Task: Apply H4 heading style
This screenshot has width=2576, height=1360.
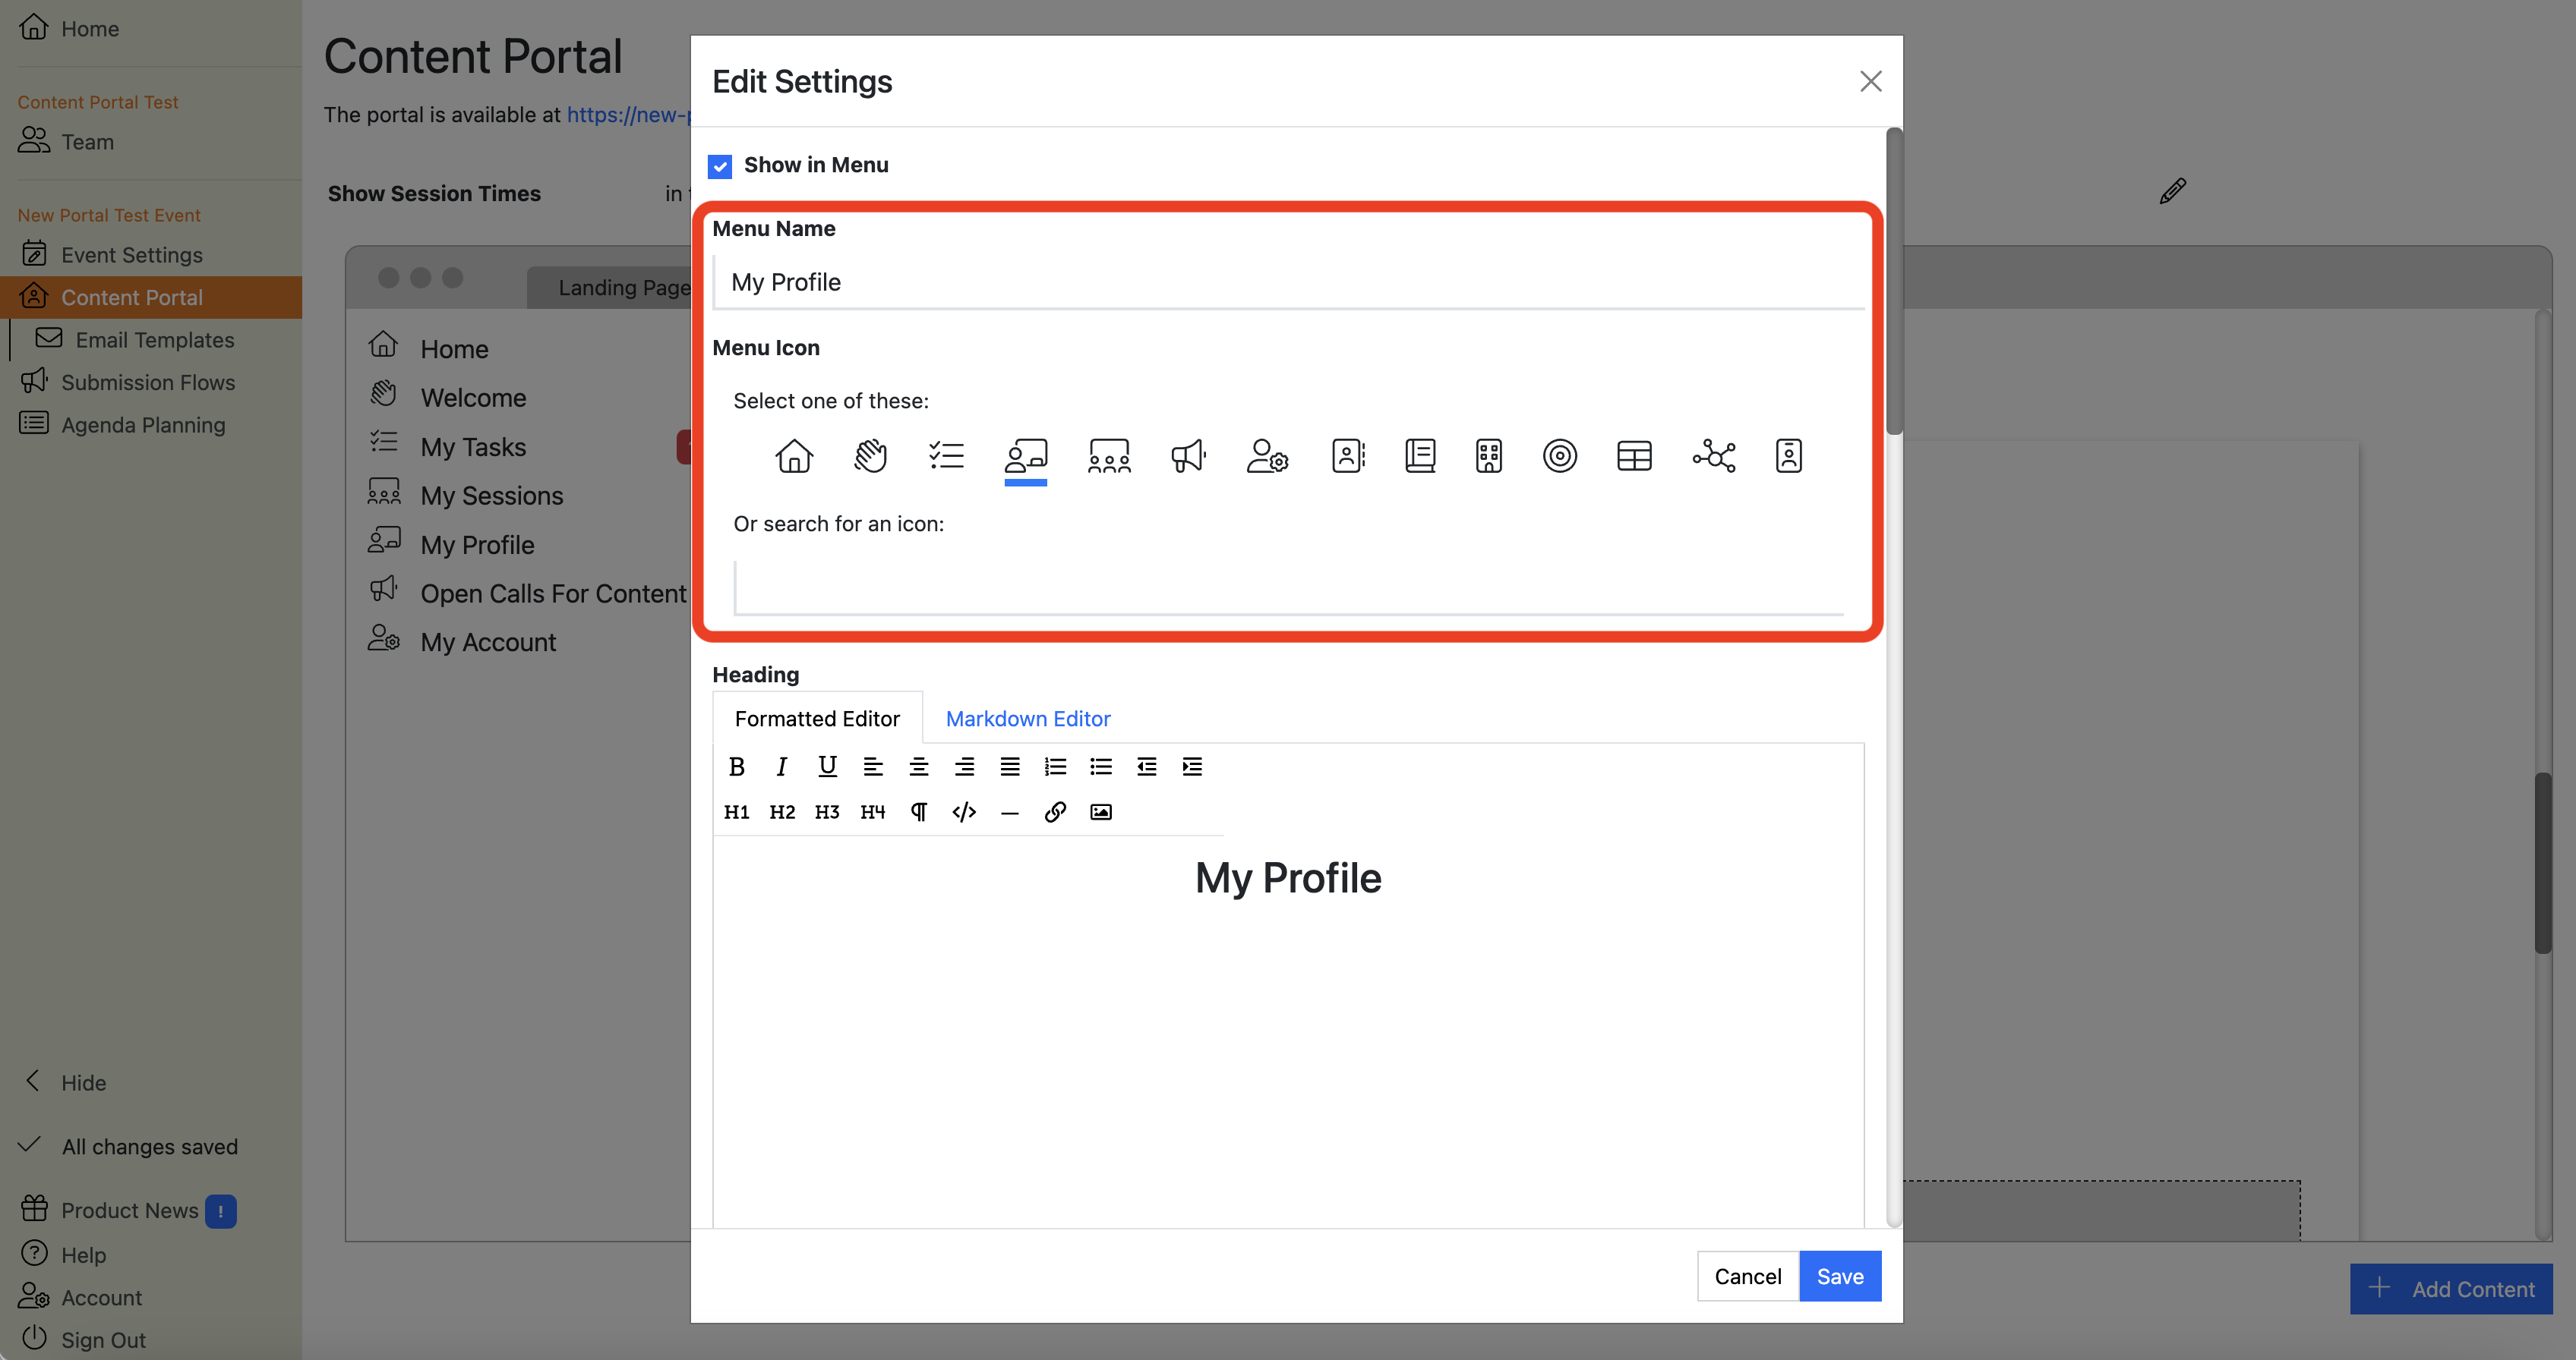Action: coord(873,811)
